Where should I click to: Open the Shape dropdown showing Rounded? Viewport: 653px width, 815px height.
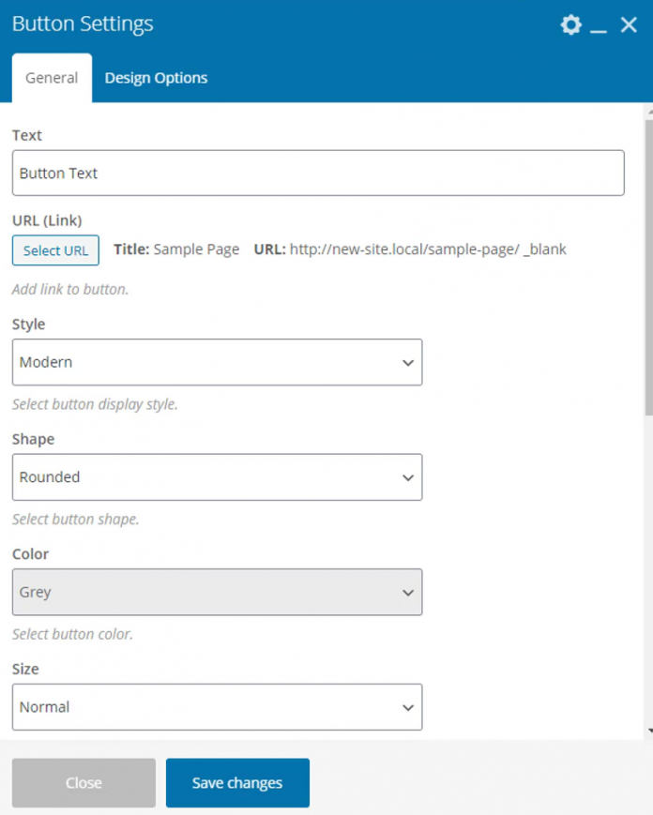pyautogui.click(x=218, y=477)
